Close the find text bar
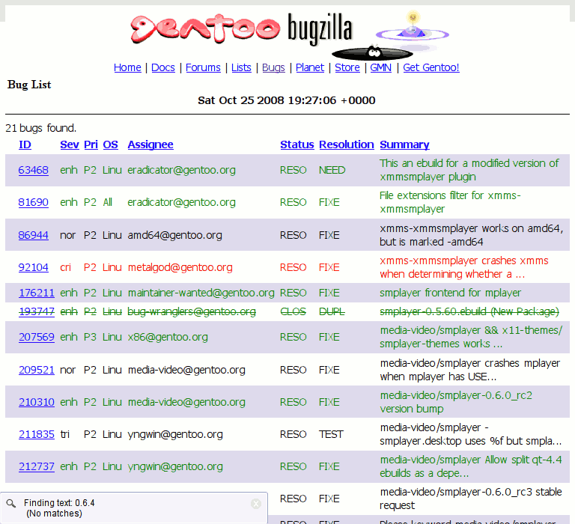Screen dimensions: 575x524 tap(256, 504)
